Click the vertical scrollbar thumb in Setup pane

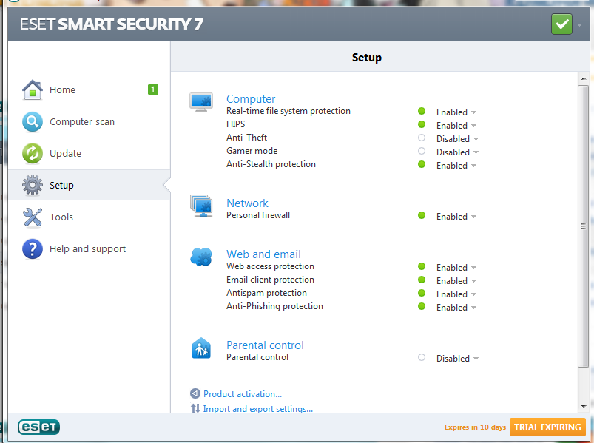(583, 226)
